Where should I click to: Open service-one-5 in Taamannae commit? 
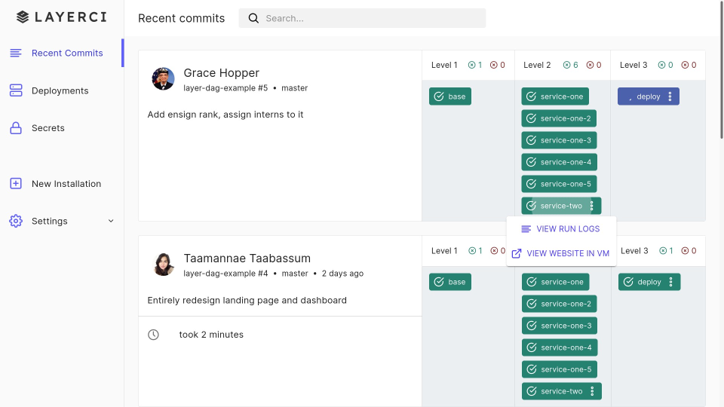[x=559, y=369]
